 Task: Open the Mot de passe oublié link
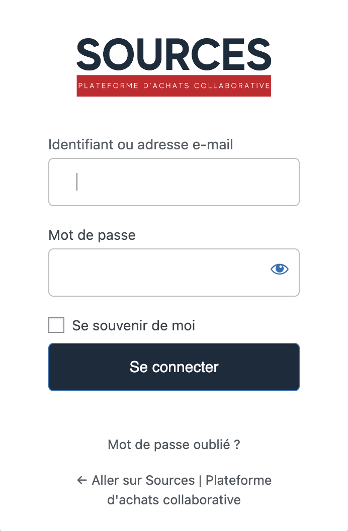pos(173,445)
